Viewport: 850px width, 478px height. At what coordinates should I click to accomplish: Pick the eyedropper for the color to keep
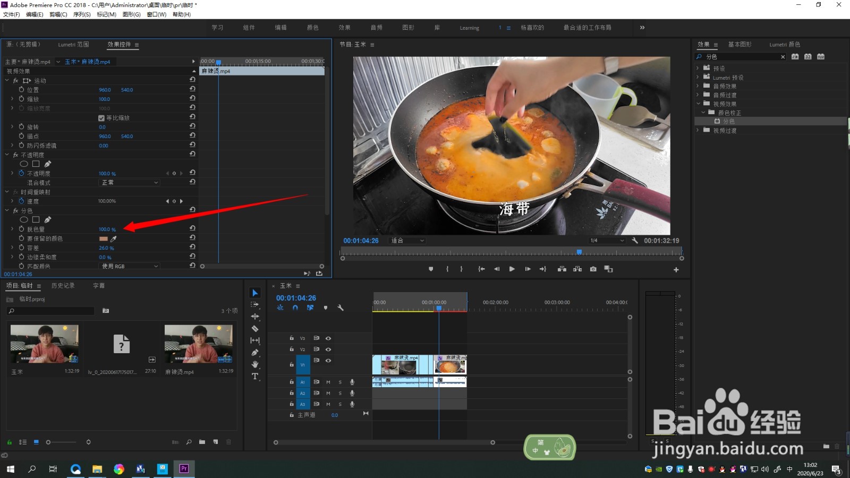point(113,238)
